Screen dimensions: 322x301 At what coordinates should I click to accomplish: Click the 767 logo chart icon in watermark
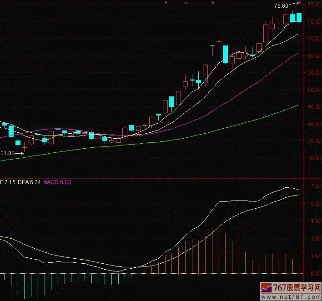[x=267, y=288]
